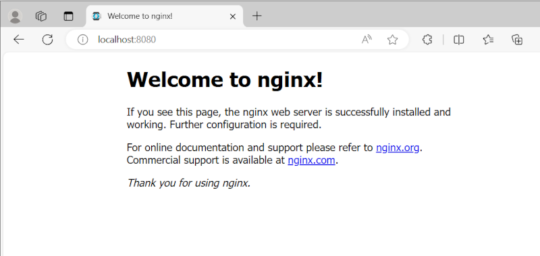Open the Workspaces icon
540x256 pixels.
(41, 16)
